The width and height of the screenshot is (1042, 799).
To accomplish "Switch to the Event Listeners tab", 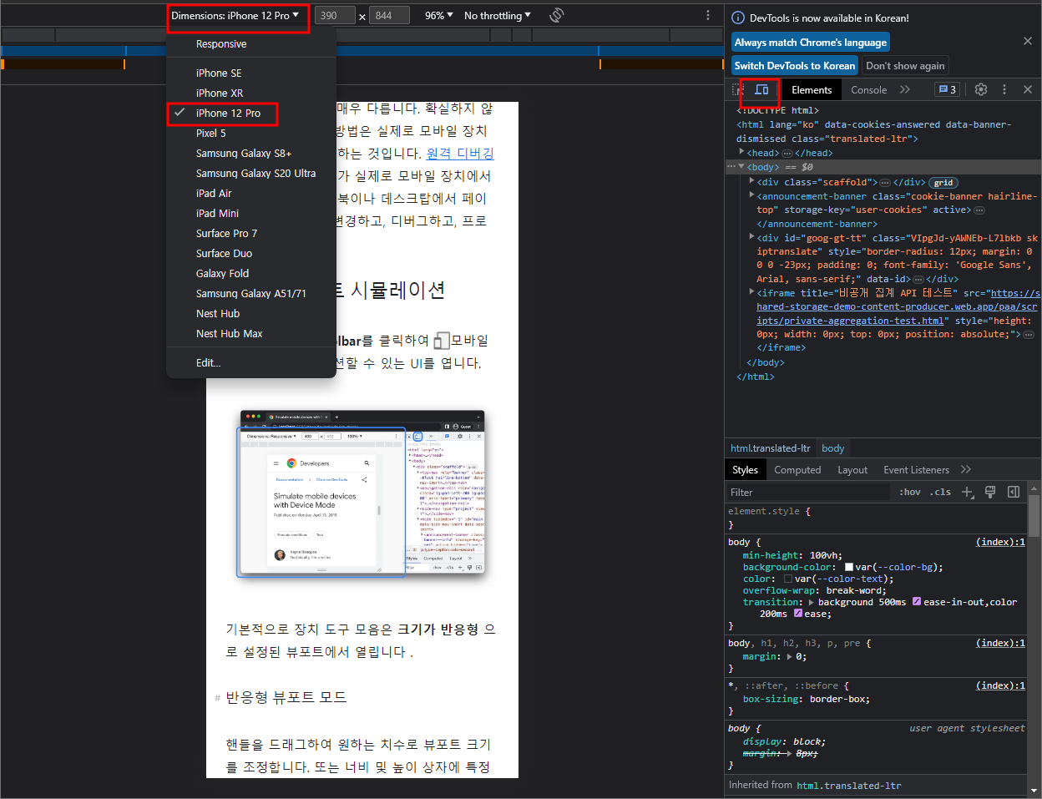I will coord(916,469).
